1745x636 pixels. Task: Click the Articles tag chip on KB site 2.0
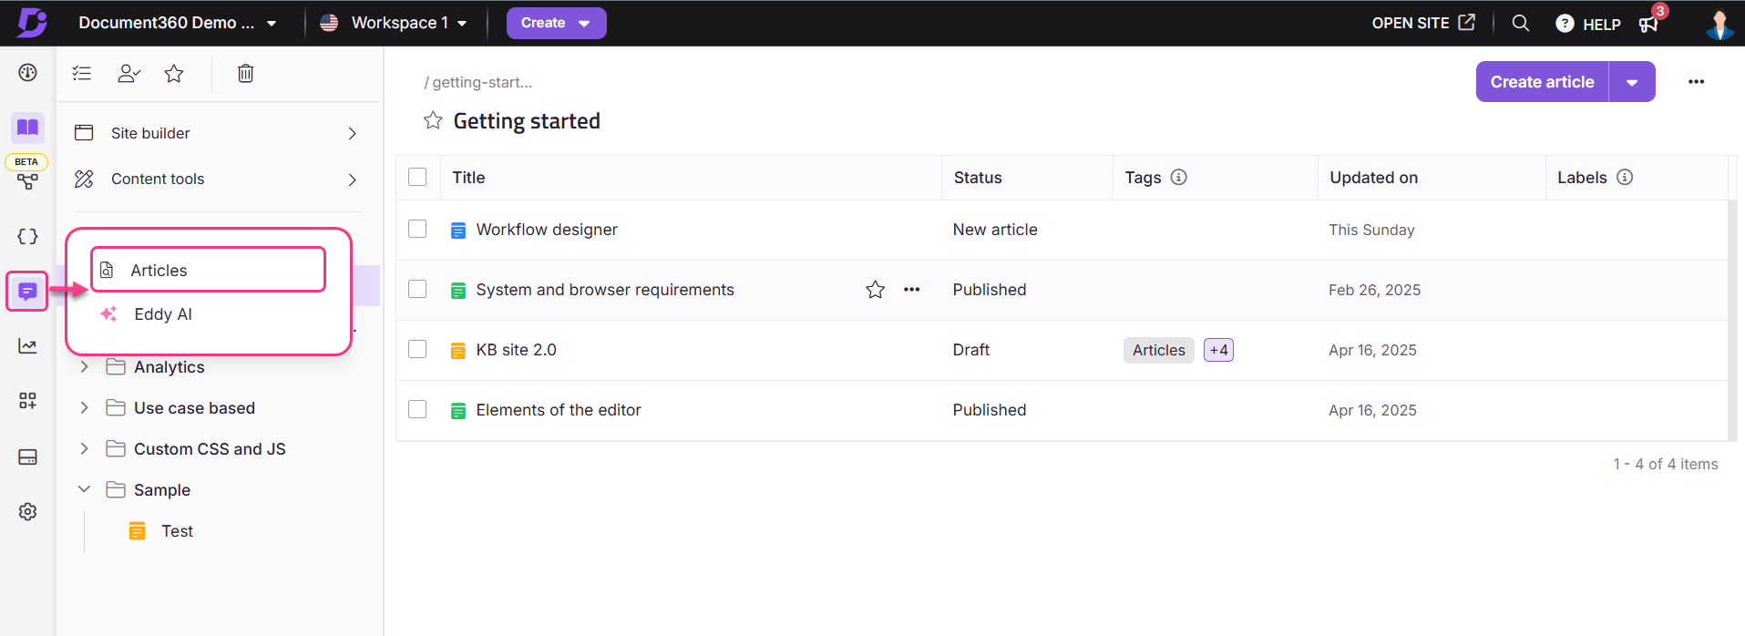(x=1158, y=350)
